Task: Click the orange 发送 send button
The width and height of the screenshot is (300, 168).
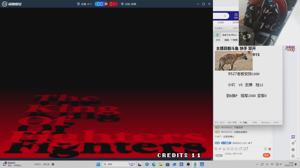Action: coord(266,155)
